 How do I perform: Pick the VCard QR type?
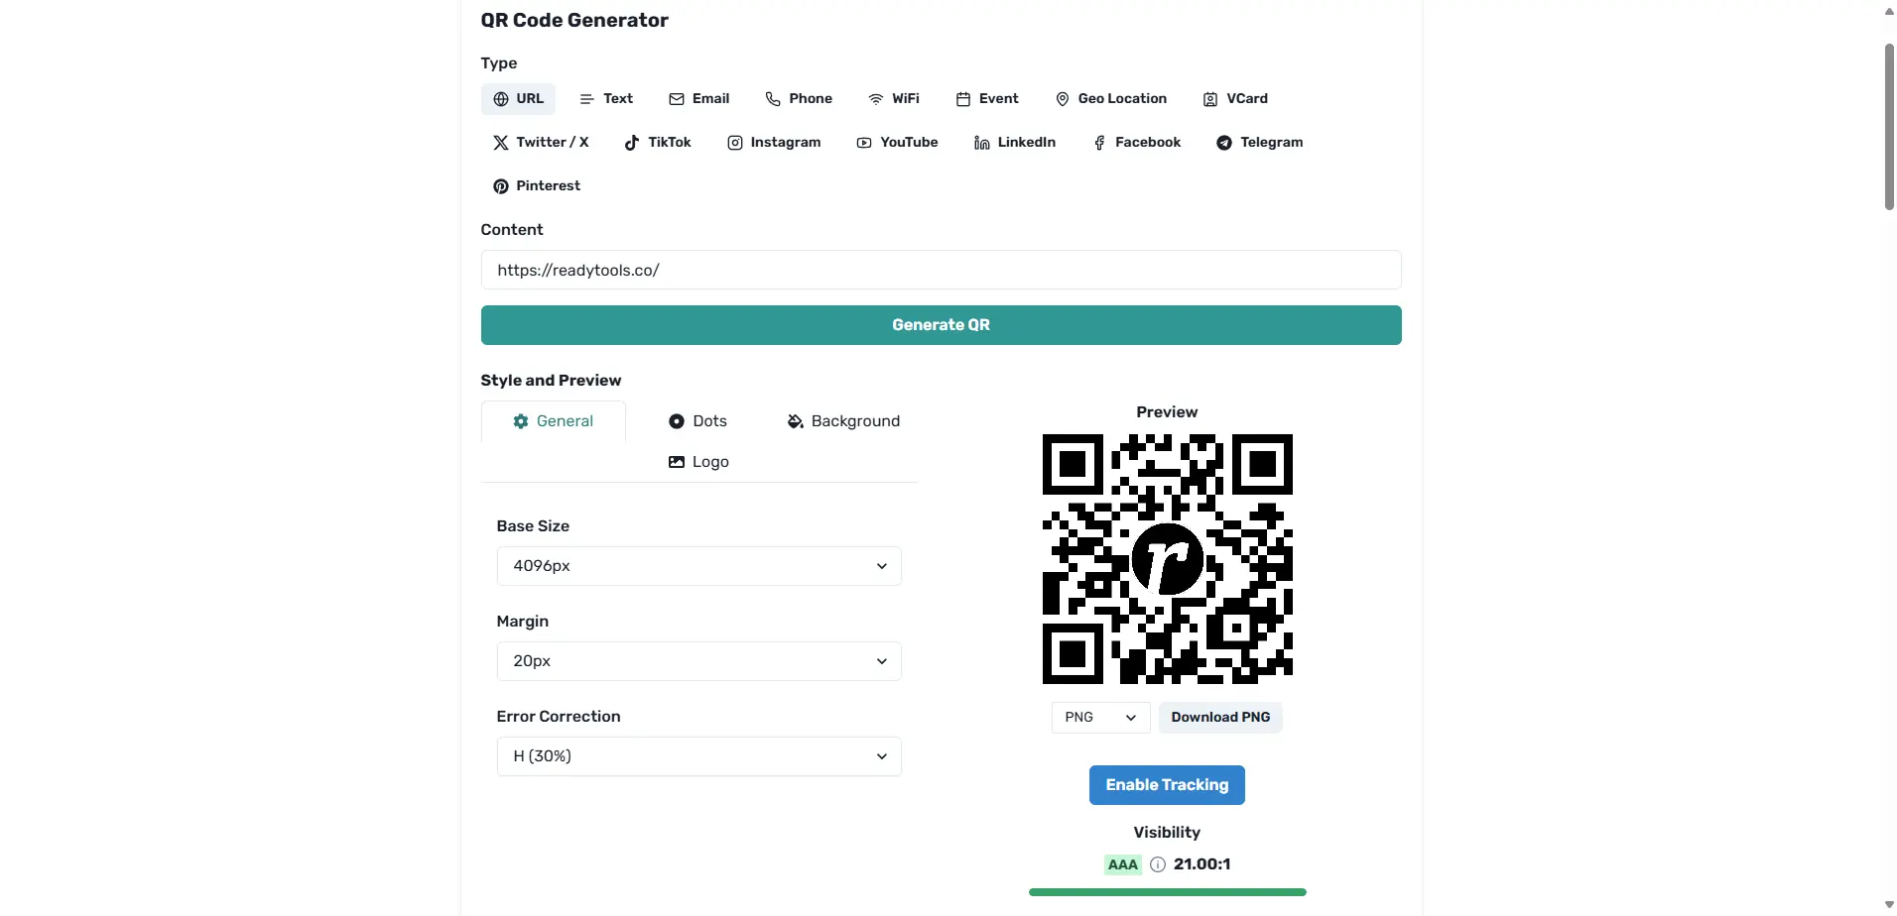pyautogui.click(x=1235, y=98)
